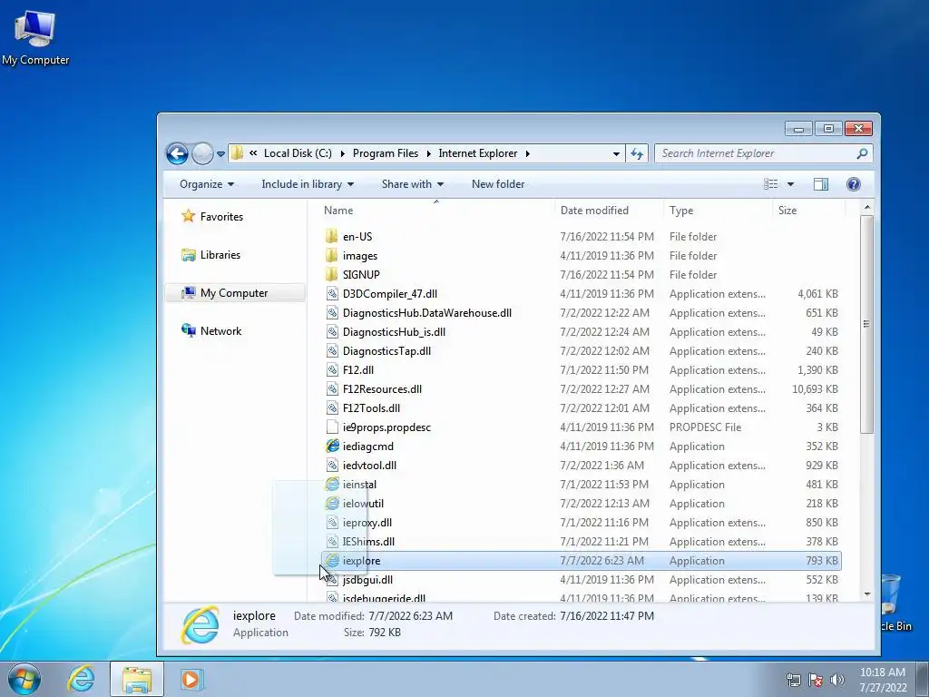
Task: Select the DiagnosticsTap.dll file icon
Action: coord(332,351)
